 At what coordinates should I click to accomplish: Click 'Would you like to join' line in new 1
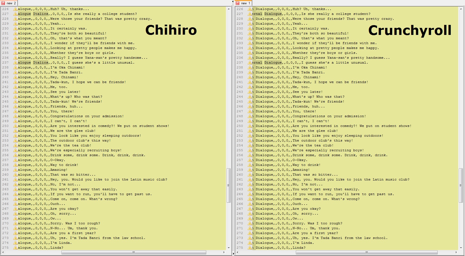pyautogui.click(x=351, y=180)
